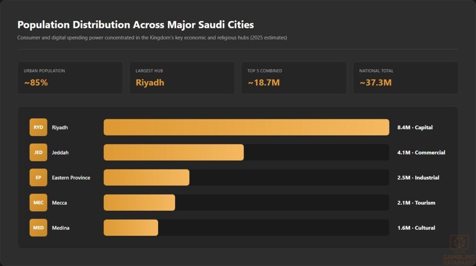The width and height of the screenshot is (476, 266).
Task: Select the Riyadh population bar
Action: (x=246, y=127)
